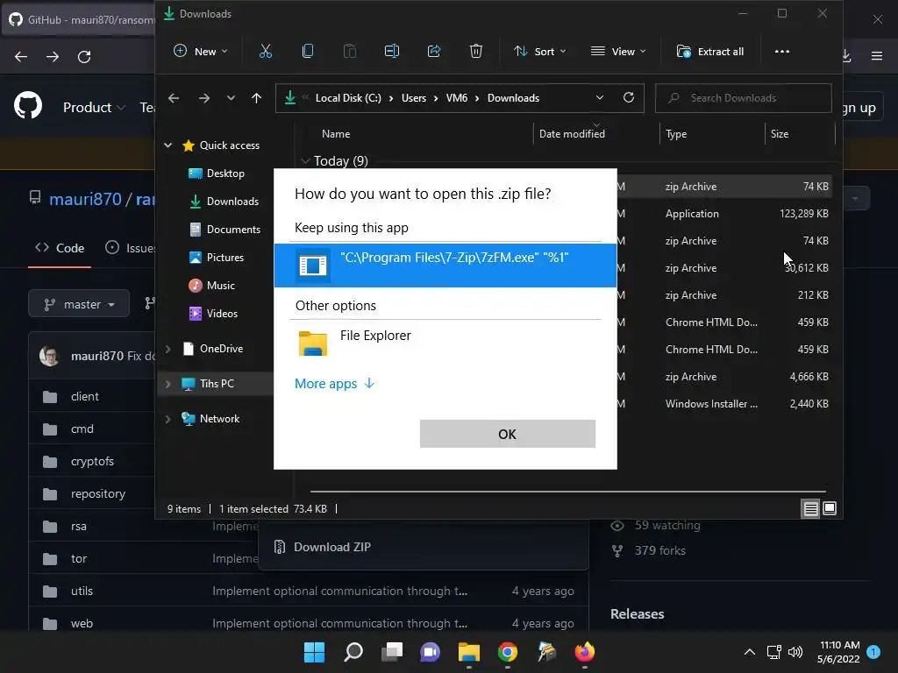Open taskbar Search magnifier
Viewport: 898px width, 673px height.
pos(353,652)
